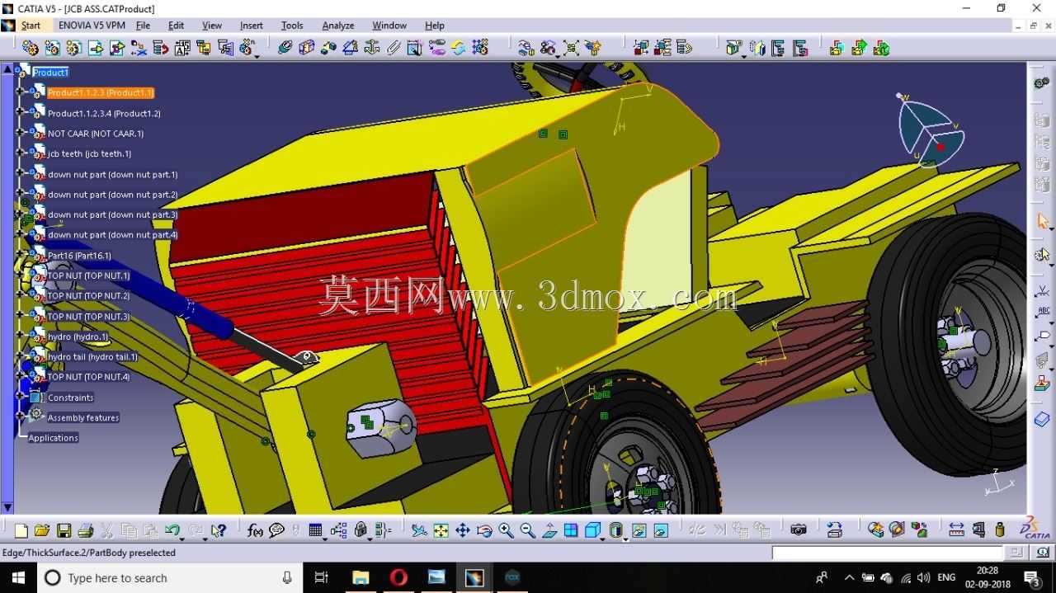Click the tree scroll-down arrow
This screenshot has width=1056, height=593.
[x=7, y=508]
